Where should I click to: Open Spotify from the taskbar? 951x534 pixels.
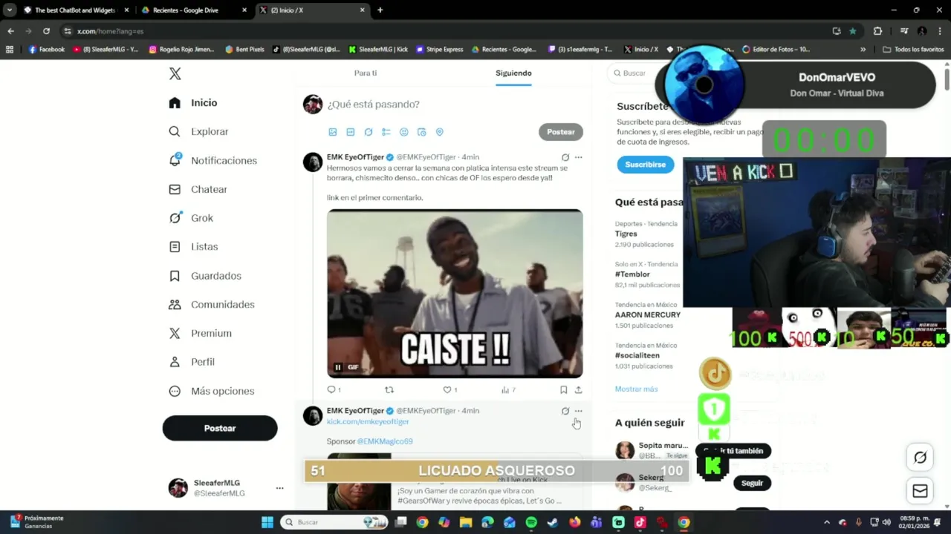pyautogui.click(x=531, y=522)
